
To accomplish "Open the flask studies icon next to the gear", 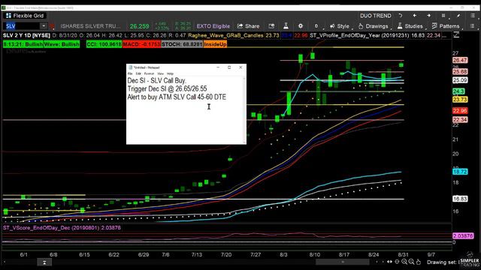I will click(286, 26).
